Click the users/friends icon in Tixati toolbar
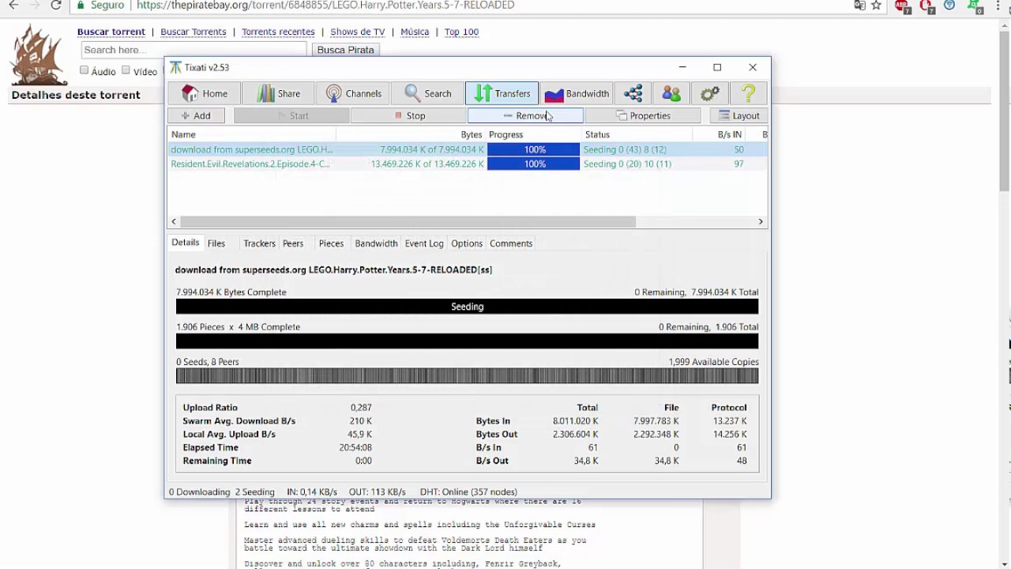The height and width of the screenshot is (569, 1011). (671, 93)
